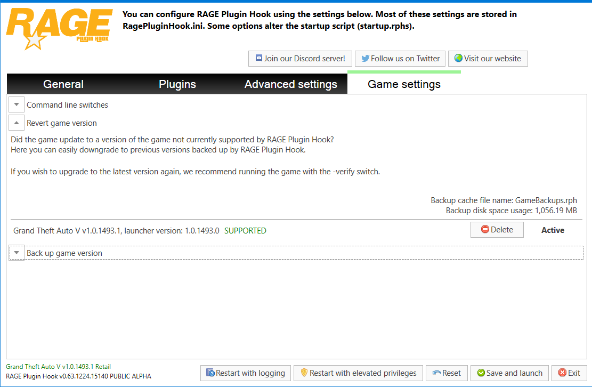Click the Back up game version label
This screenshot has width=592, height=387.
point(64,253)
